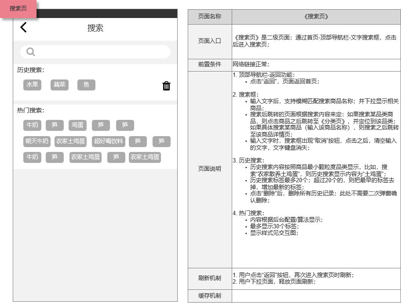Click the magnifier icon in the search bar
Viewport: 401px width, 303px height.
[30, 51]
